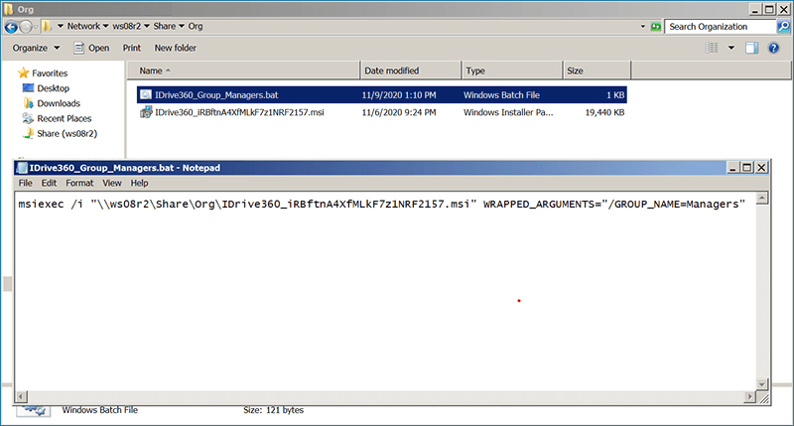Expand the Organize dropdown menu

(x=37, y=48)
